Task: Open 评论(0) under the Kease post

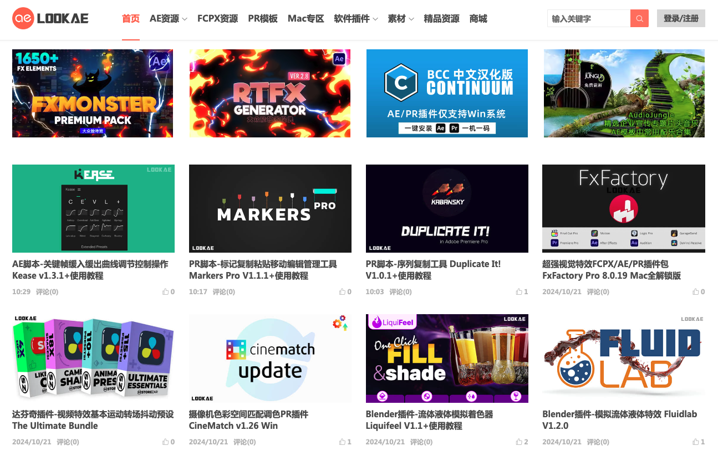Action: tap(47, 292)
